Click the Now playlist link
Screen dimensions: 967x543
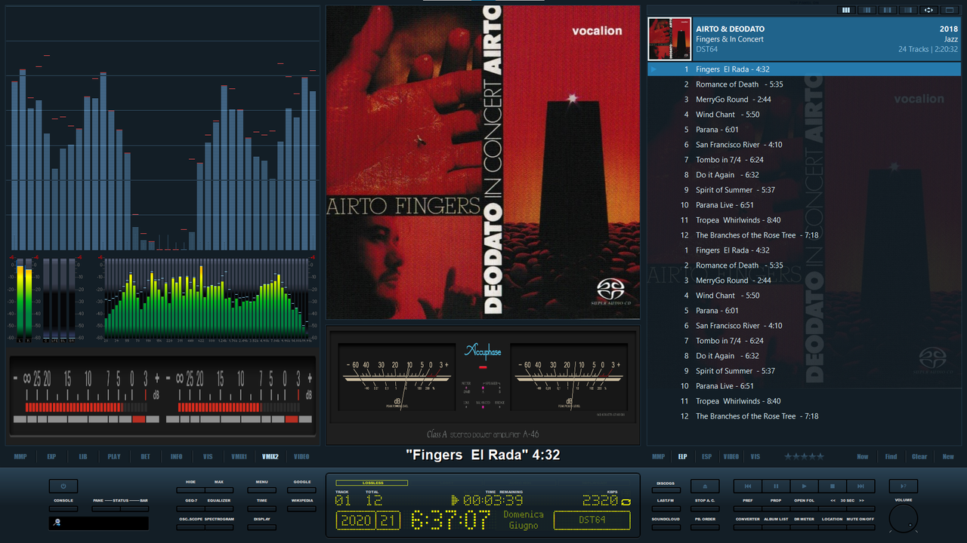(863, 456)
